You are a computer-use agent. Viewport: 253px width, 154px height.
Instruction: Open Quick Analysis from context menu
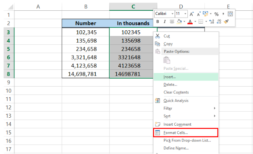[x=186, y=101]
